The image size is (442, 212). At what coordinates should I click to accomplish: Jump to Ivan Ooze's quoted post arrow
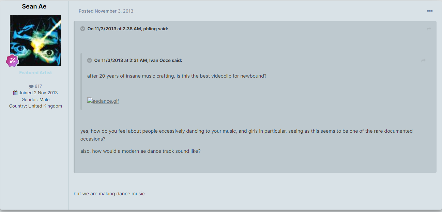coord(423,61)
